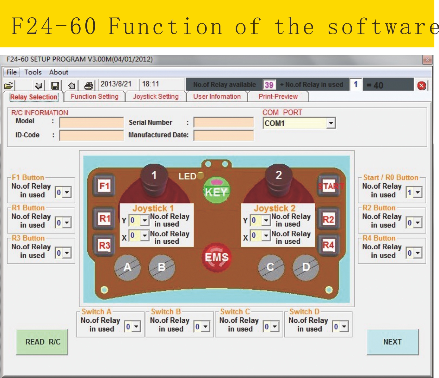This screenshot has width=439, height=378.
Task: Open Switch D relay count dropdown
Action: point(344,326)
